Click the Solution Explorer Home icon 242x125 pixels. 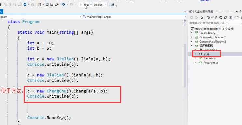(201, 18)
